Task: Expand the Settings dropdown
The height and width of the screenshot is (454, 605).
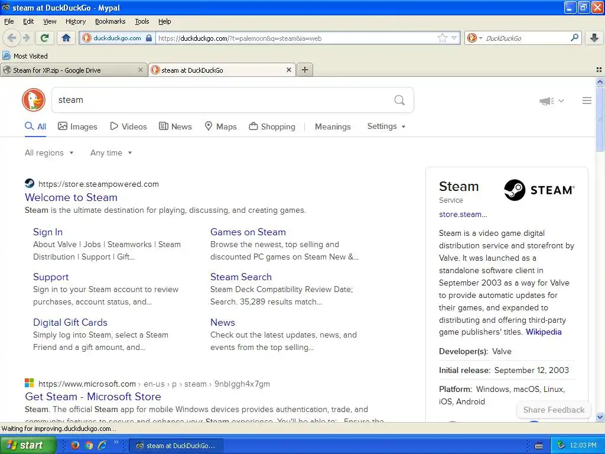Action: click(x=386, y=127)
